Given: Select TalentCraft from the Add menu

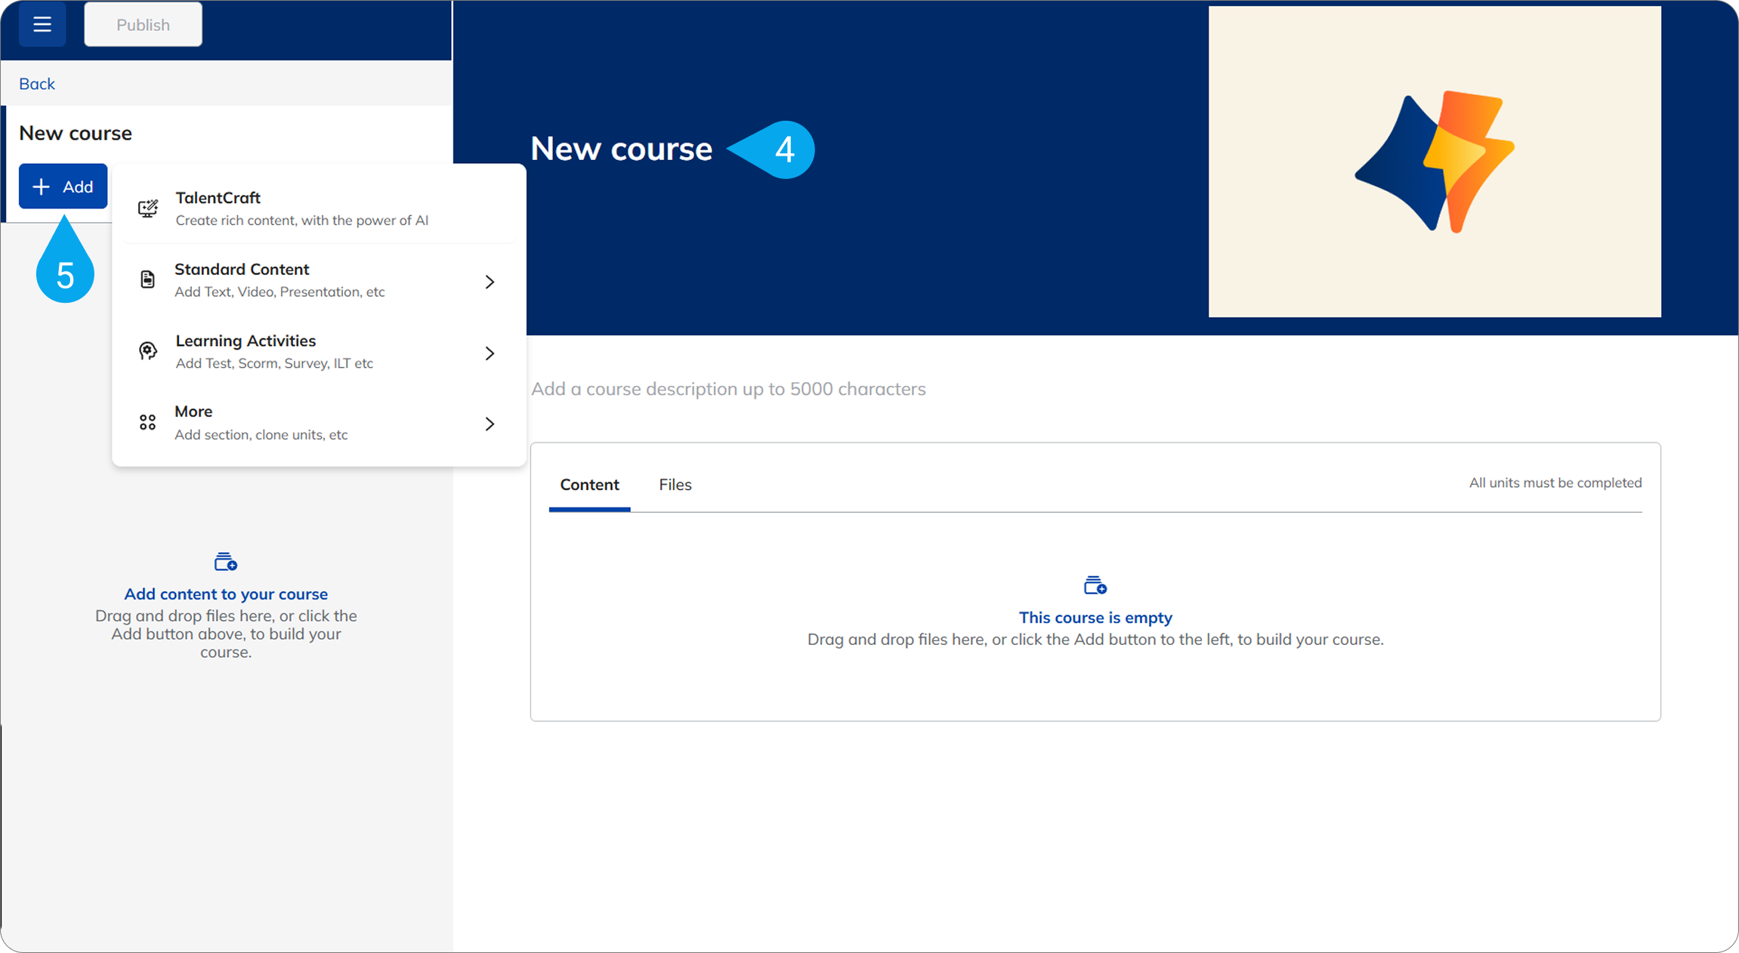Looking at the screenshot, I should coord(319,208).
